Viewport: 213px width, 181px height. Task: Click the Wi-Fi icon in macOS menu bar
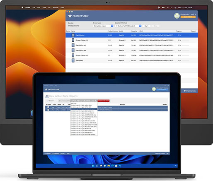(168, 7)
